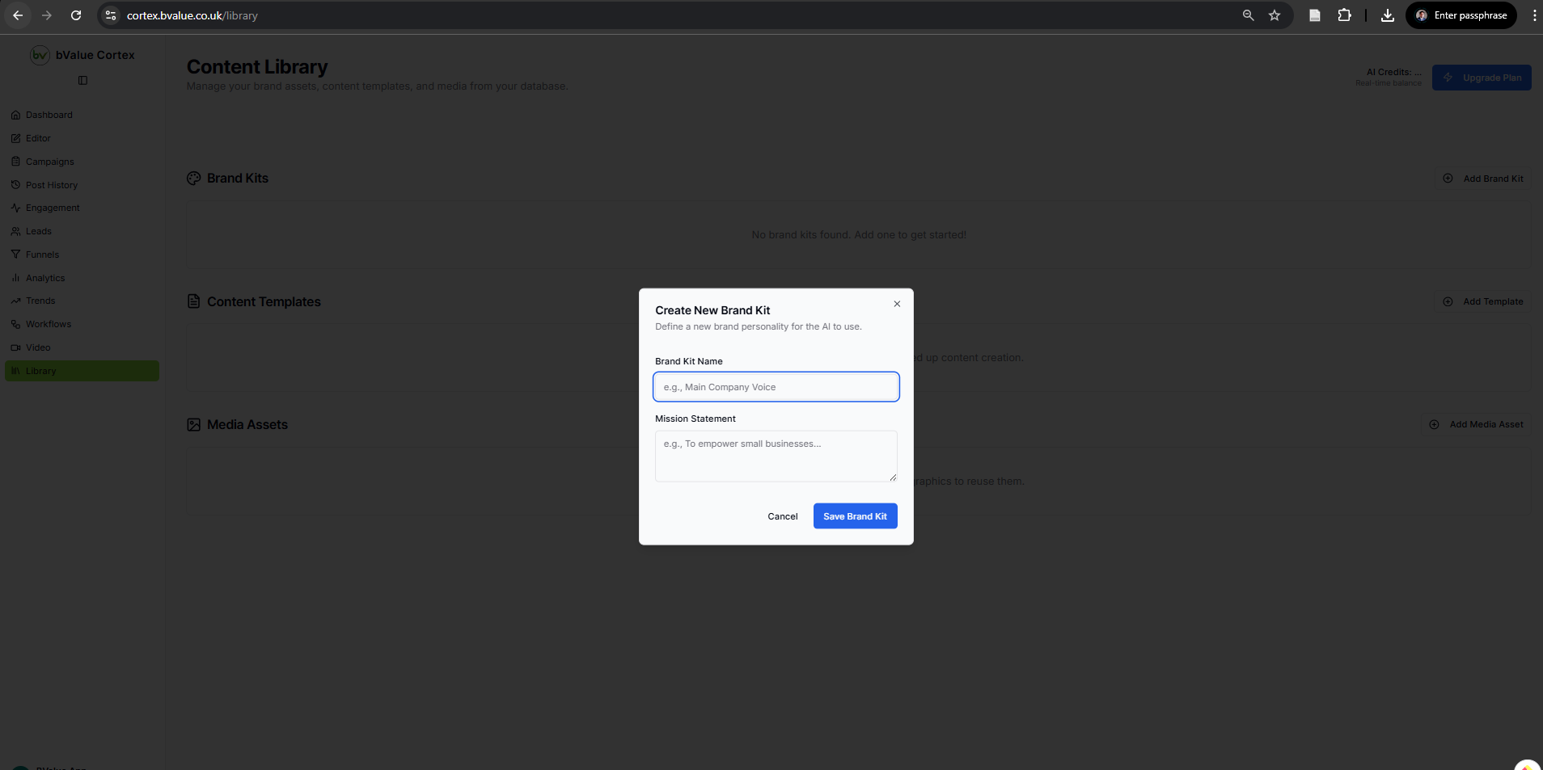Click the Enter passphrase profile chip
This screenshot has height=770, width=1543.
pos(1461,15)
